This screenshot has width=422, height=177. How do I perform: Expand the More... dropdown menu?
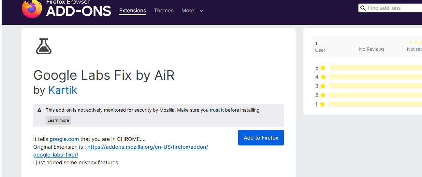tap(192, 11)
